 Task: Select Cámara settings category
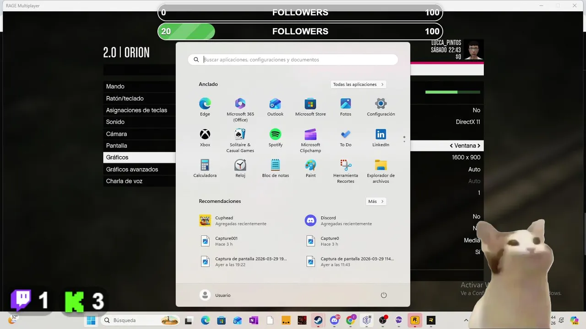(139, 134)
